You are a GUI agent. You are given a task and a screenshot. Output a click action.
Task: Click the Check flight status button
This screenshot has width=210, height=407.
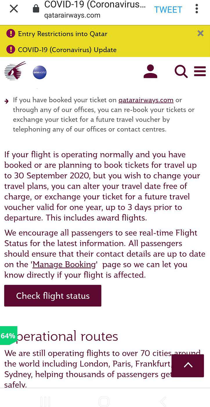53,296
